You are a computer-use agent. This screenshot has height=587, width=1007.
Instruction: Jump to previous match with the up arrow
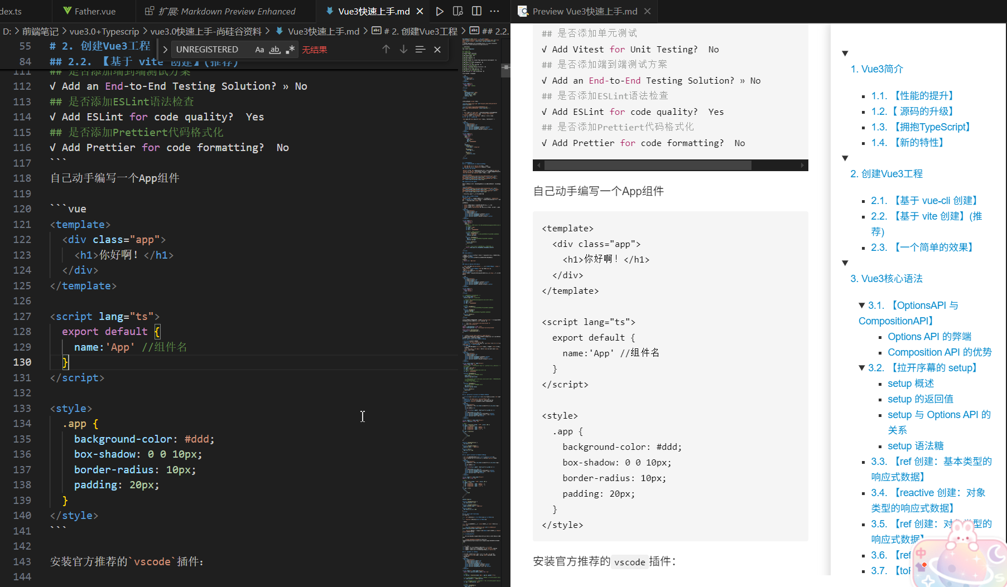coord(386,49)
